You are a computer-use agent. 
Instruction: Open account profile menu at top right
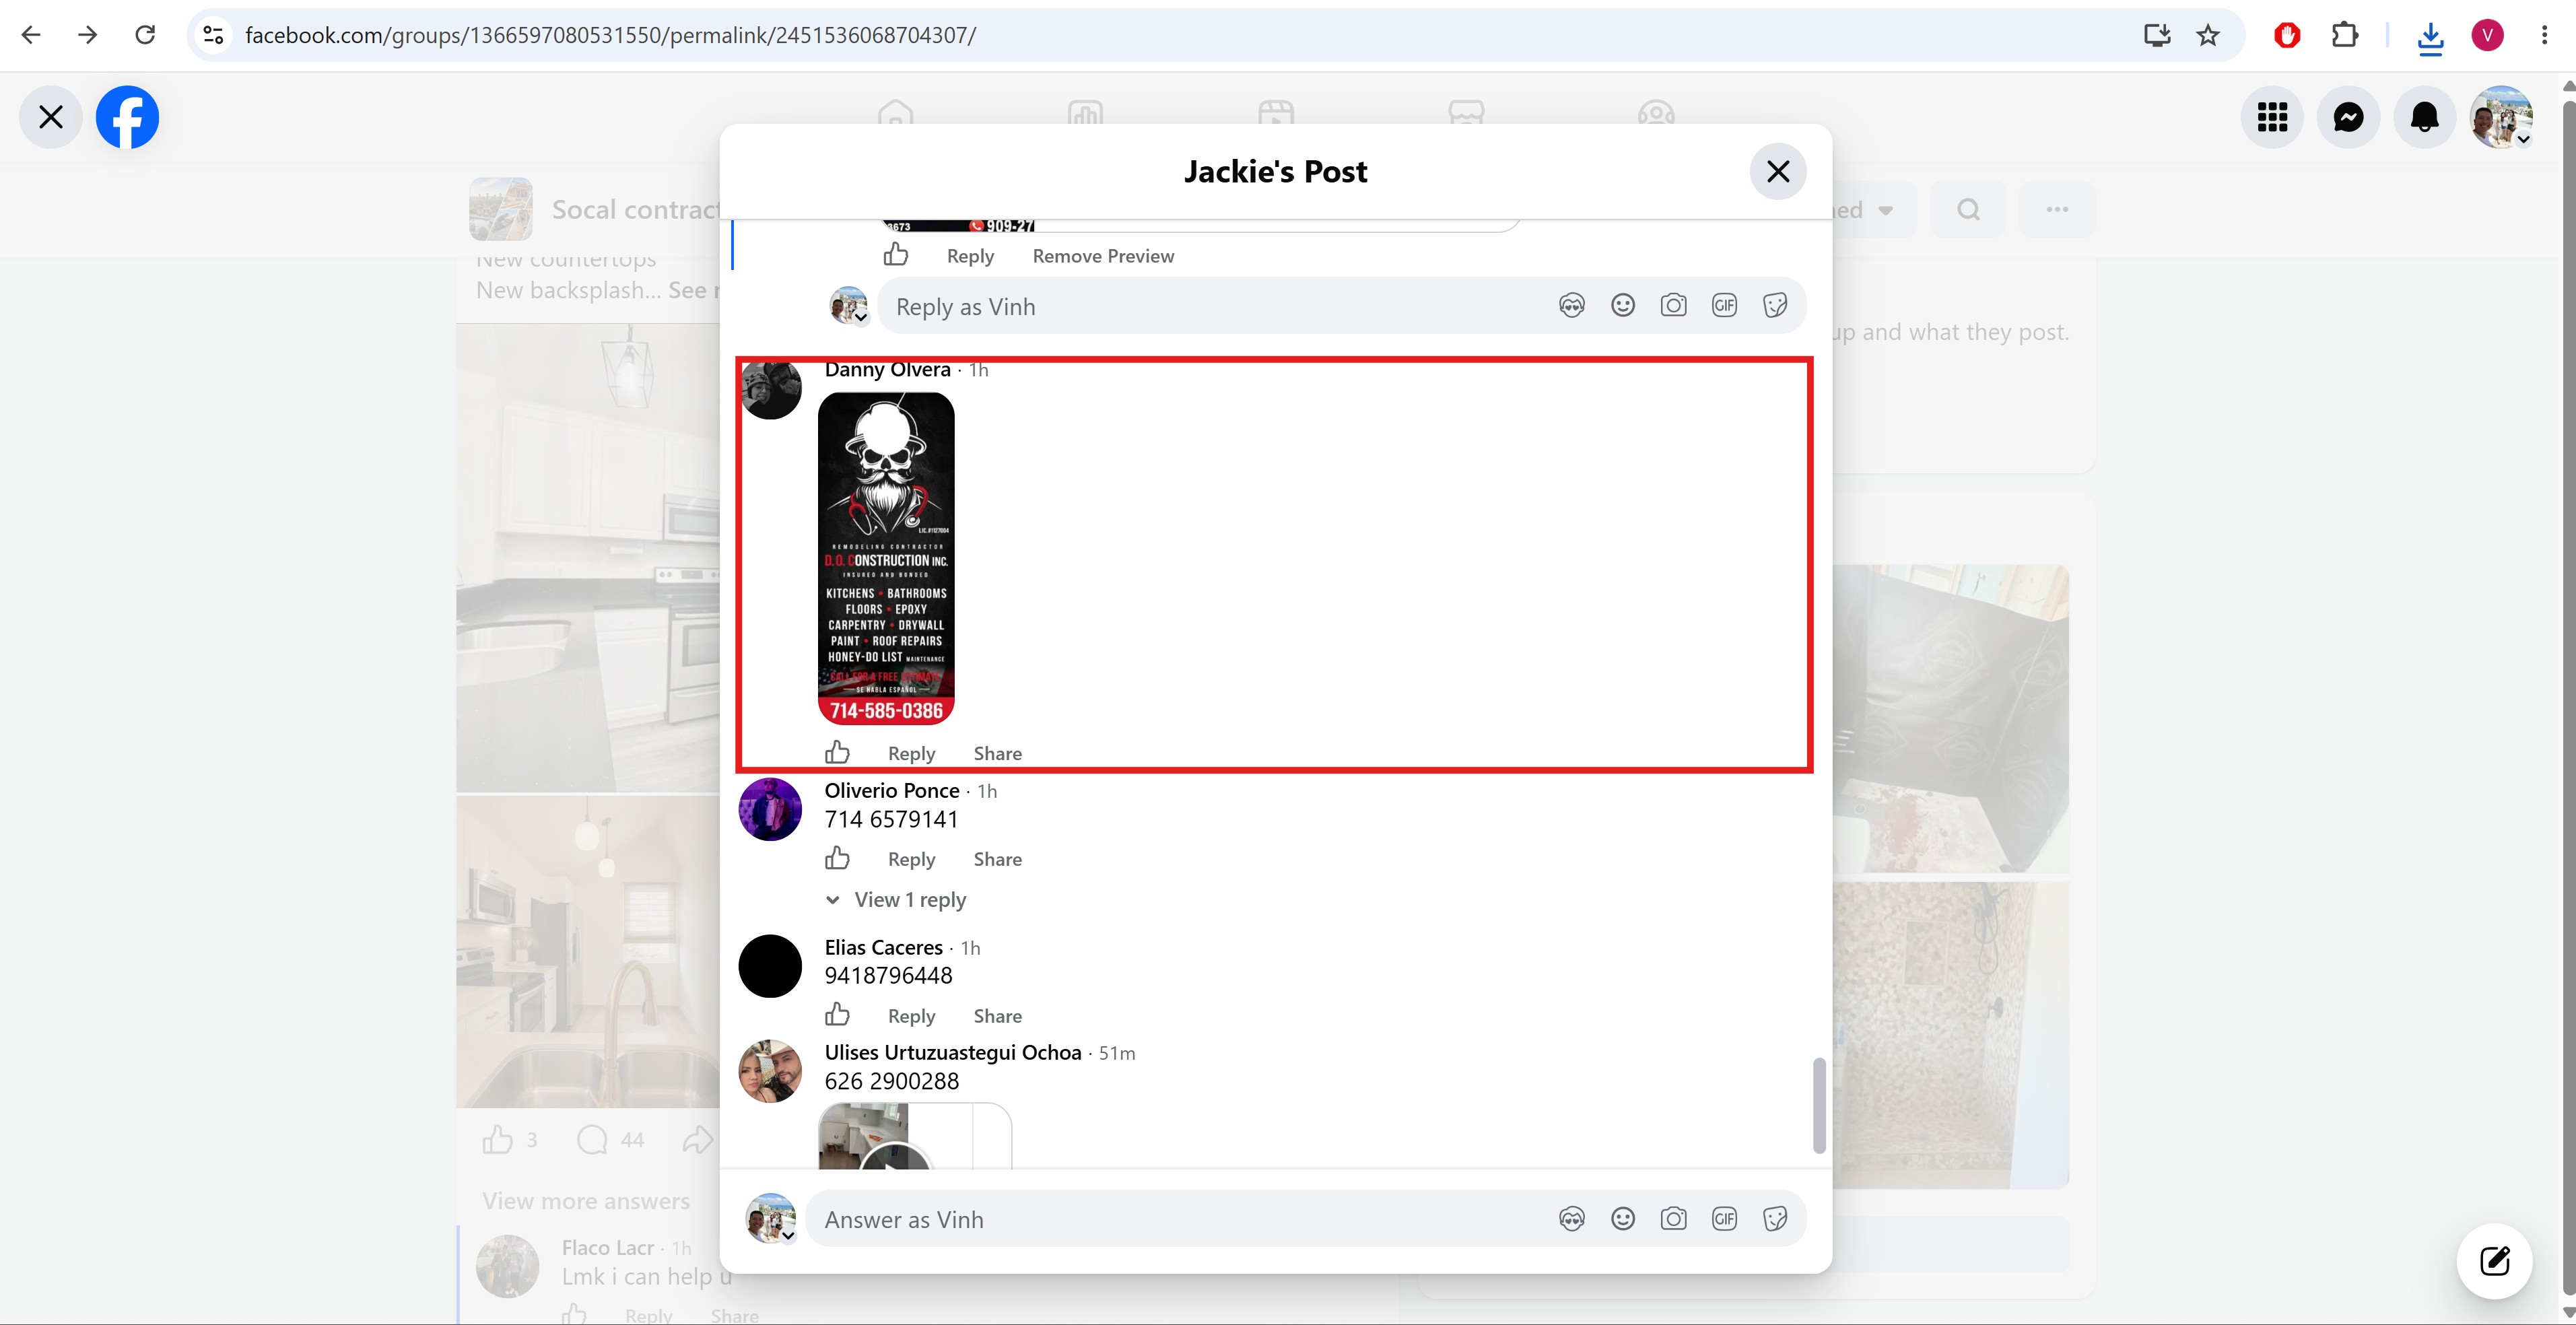point(2501,117)
